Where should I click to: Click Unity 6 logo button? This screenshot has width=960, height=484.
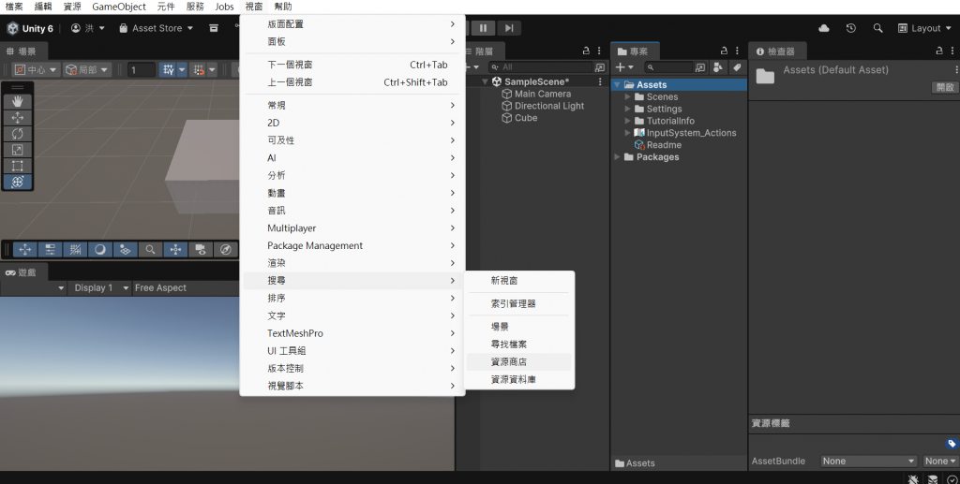pyautogui.click(x=31, y=28)
